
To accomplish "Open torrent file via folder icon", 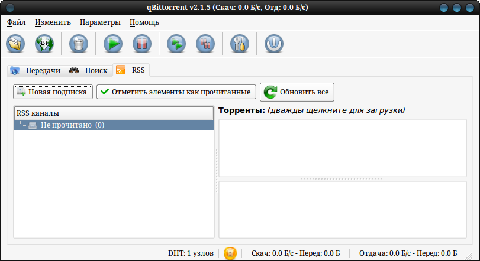I will [15, 44].
